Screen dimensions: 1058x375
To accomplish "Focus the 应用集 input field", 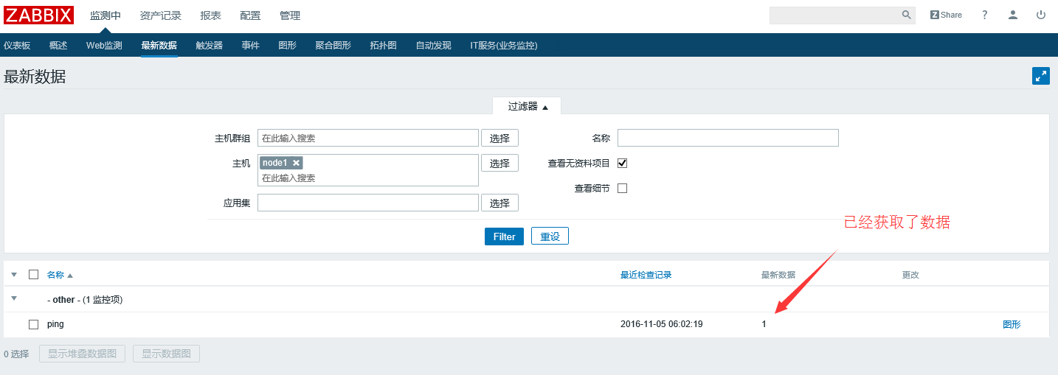I will [x=368, y=203].
